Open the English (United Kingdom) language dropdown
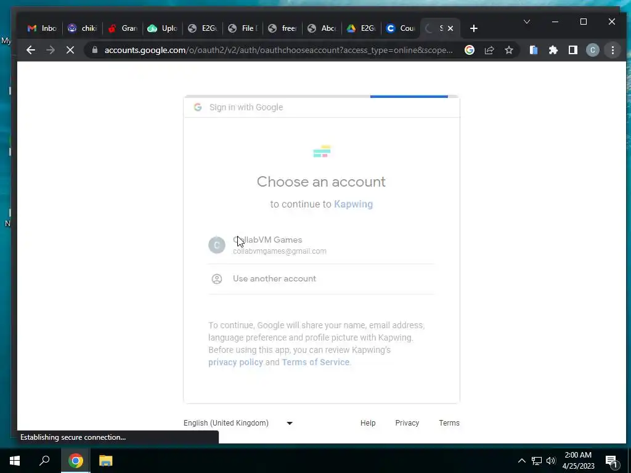Screen dimensions: 631x473 click(x=238, y=422)
